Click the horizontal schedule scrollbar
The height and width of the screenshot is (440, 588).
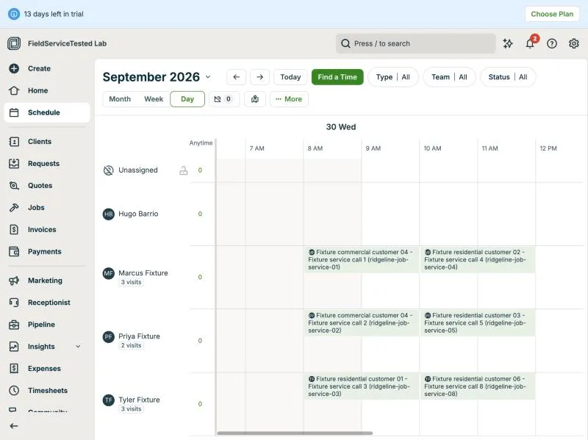point(295,433)
